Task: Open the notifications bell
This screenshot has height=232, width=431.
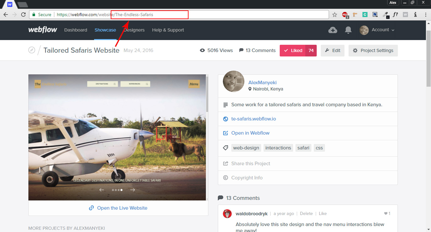Action: 348,30
